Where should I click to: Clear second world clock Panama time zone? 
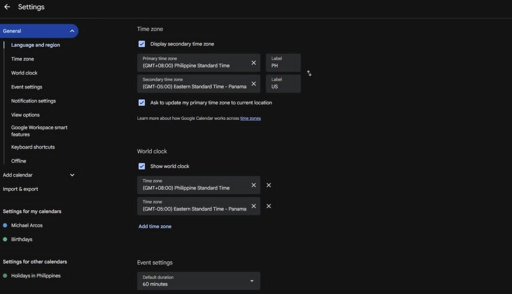[254, 206]
